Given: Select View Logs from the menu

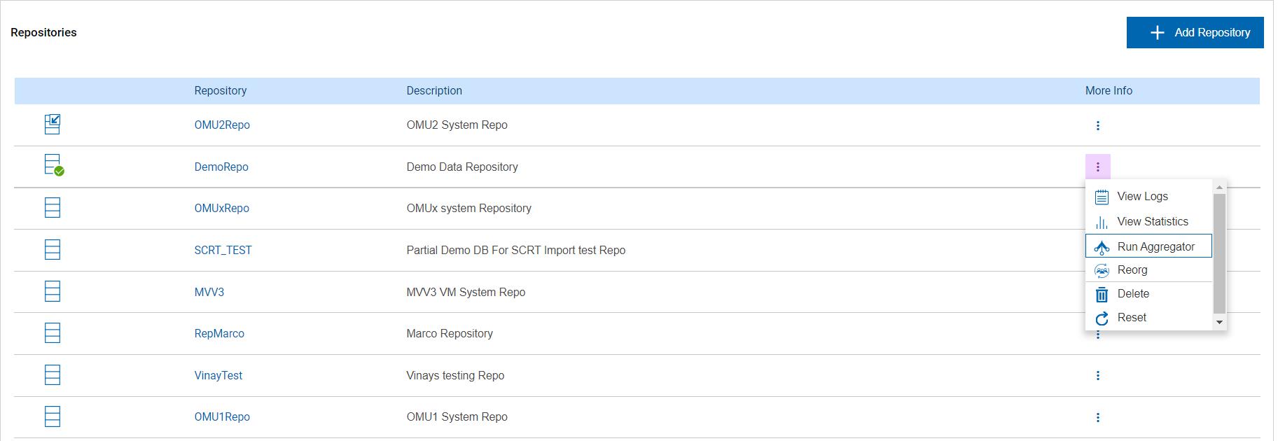Looking at the screenshot, I should pyautogui.click(x=1142, y=197).
